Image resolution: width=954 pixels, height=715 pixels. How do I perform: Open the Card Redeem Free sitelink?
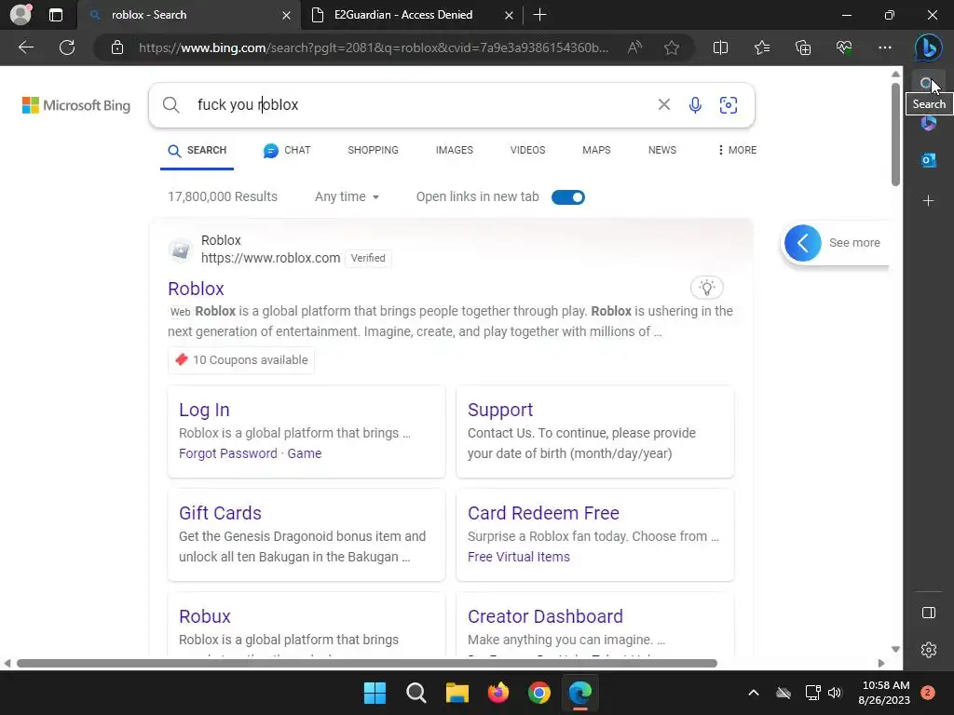pos(543,513)
